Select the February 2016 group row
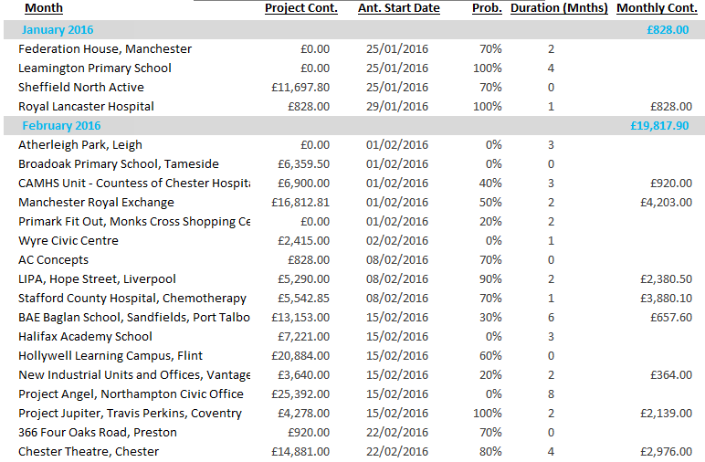The image size is (705, 462). click(x=61, y=126)
